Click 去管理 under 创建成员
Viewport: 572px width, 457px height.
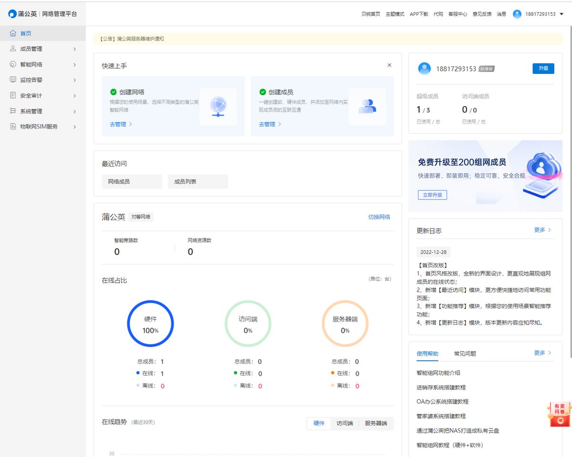(x=270, y=124)
